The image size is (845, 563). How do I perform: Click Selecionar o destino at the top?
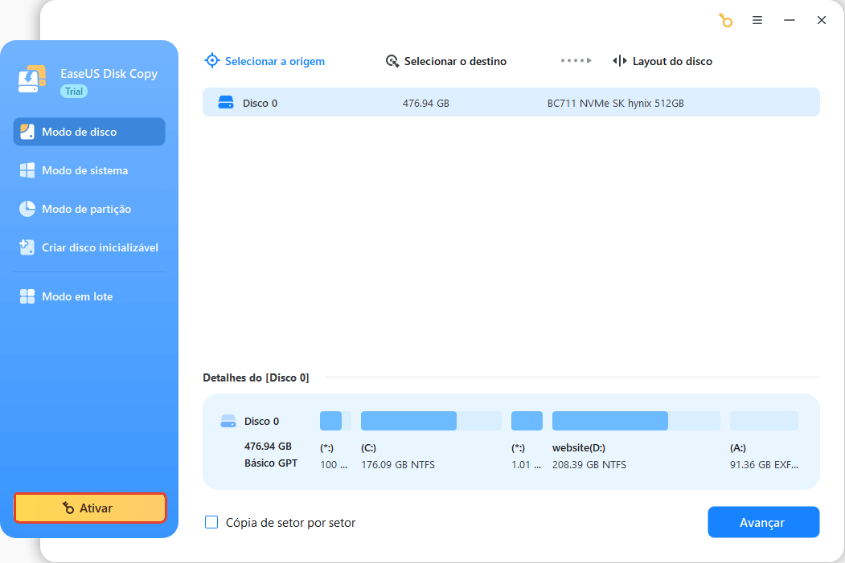(x=446, y=60)
